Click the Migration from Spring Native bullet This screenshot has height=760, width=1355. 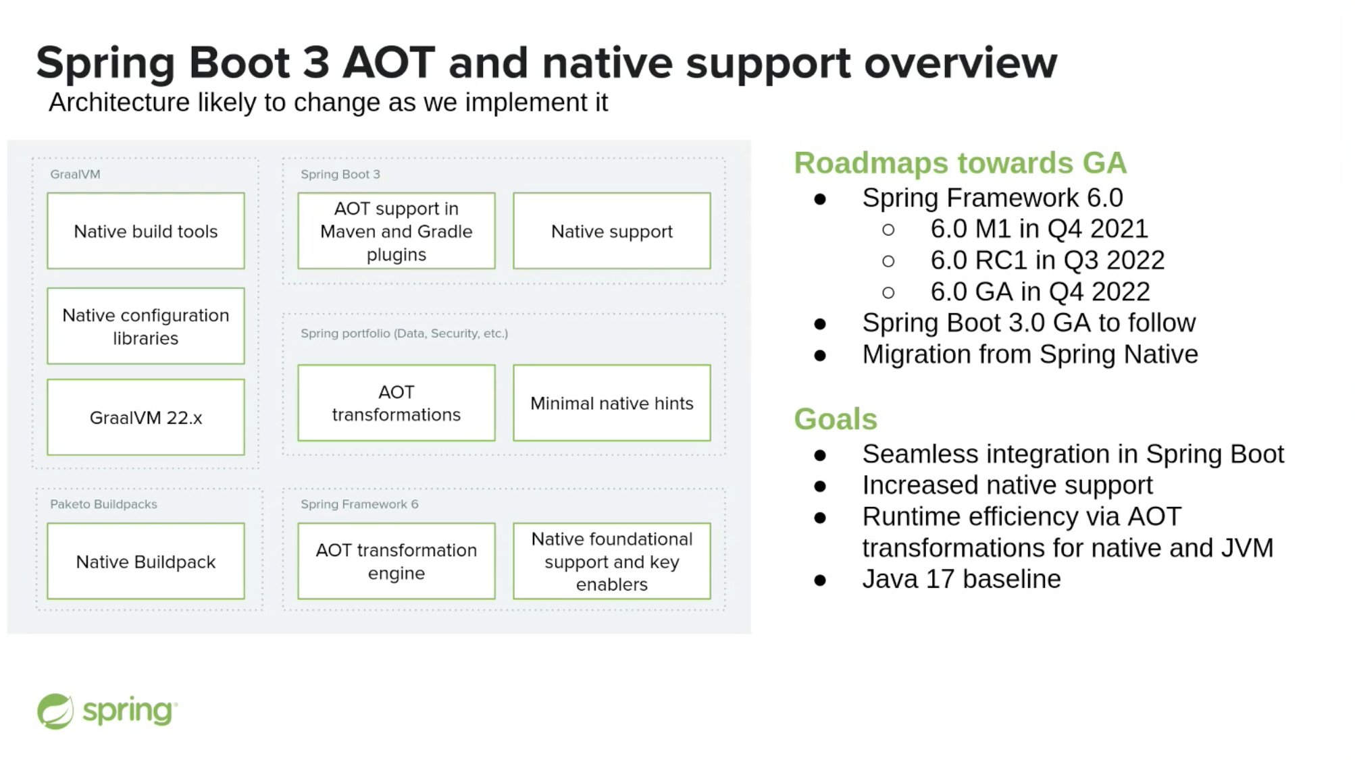1030,354
